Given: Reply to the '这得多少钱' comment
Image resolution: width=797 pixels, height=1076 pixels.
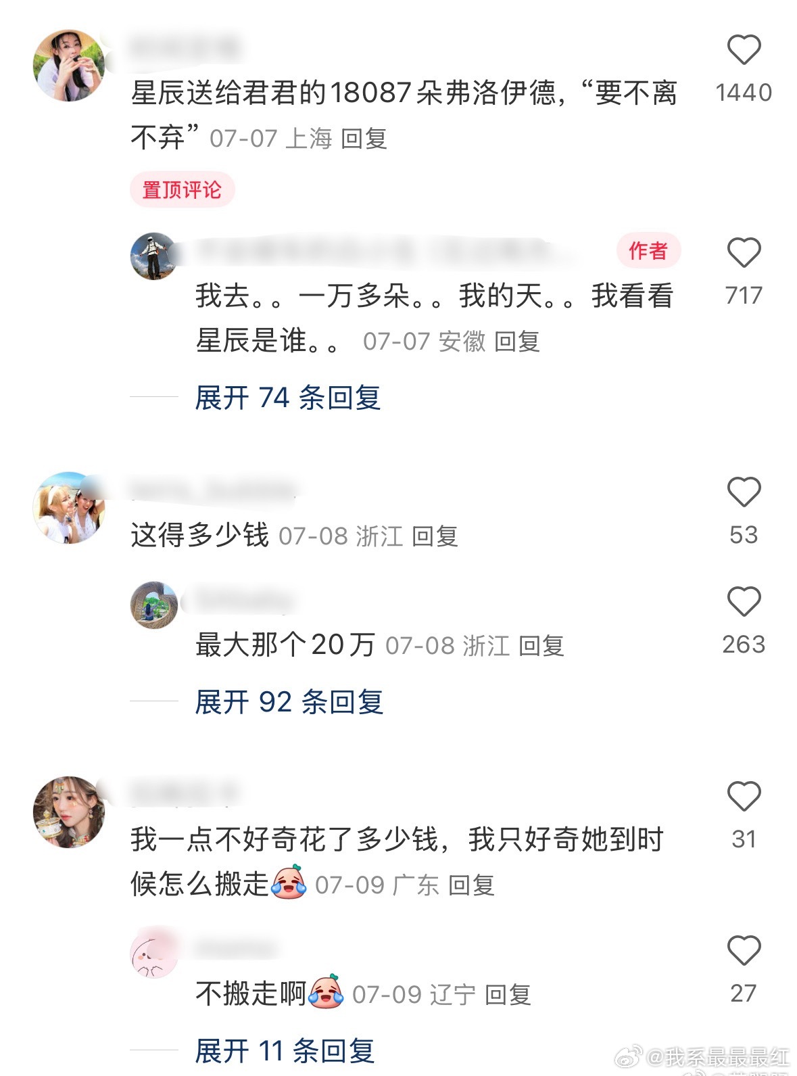Looking at the screenshot, I should 435,536.
